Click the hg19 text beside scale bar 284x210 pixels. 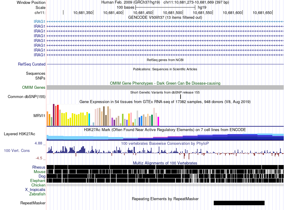[202, 7]
